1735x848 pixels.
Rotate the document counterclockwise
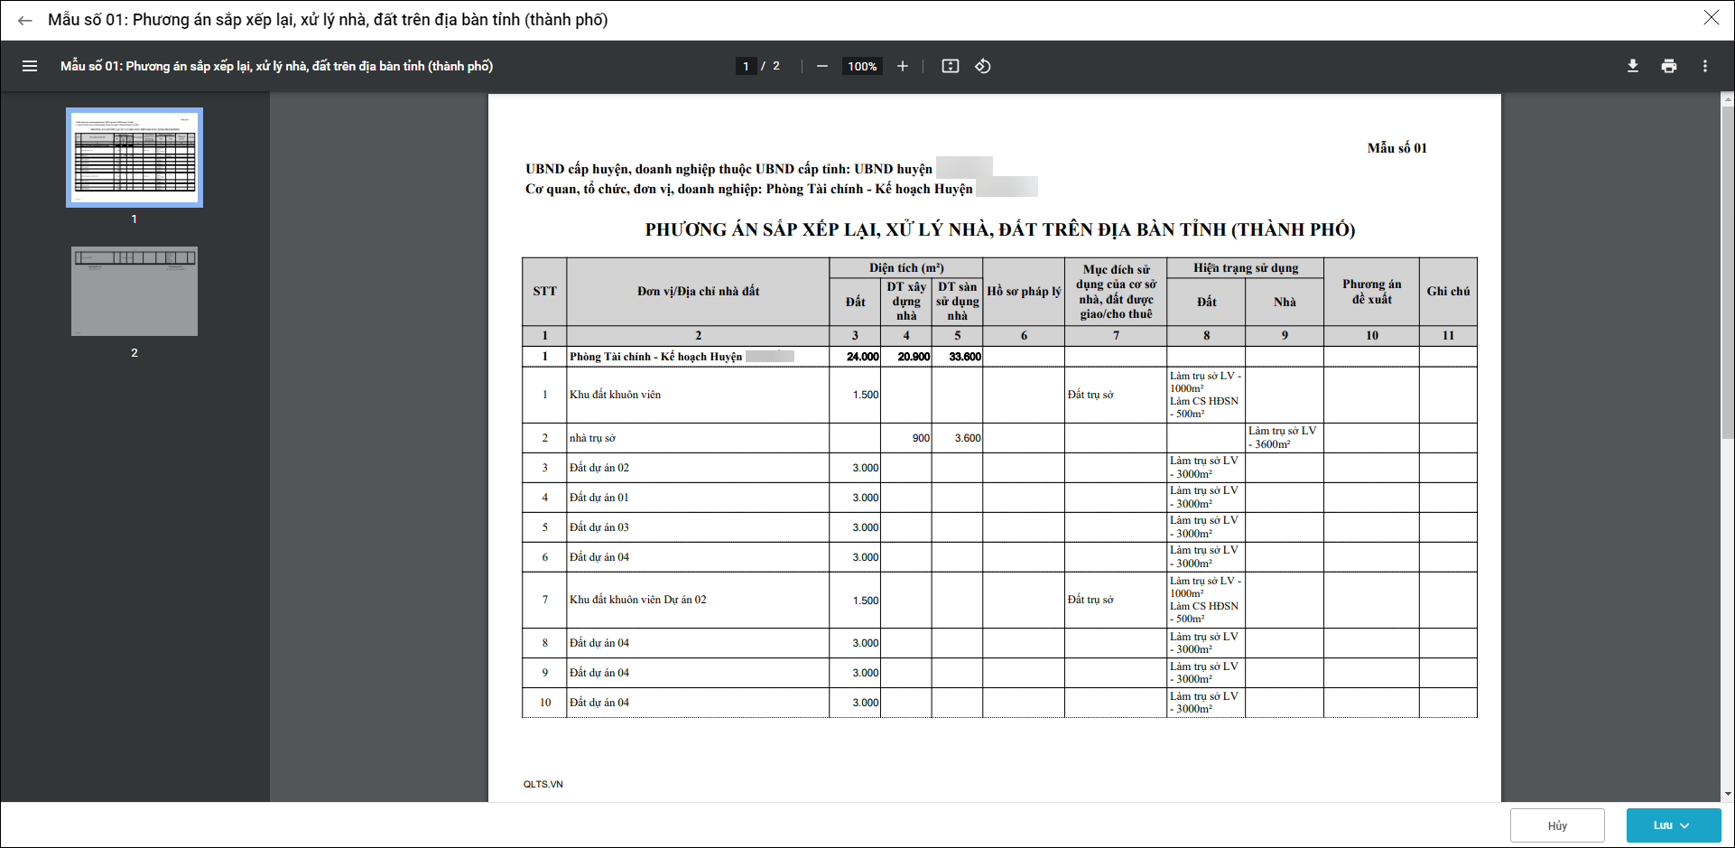pos(983,66)
